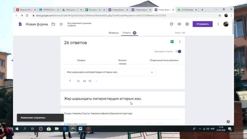Open theme customization palette icon
247x139 pixels.
click(x=171, y=24)
